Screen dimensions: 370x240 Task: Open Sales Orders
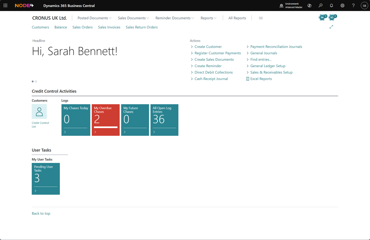[82, 27]
